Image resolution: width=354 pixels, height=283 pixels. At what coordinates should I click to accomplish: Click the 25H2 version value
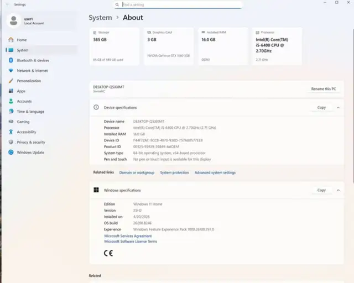tap(137, 211)
